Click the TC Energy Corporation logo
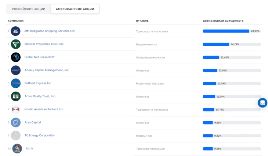This screenshot has width=268, height=156. coord(15,136)
